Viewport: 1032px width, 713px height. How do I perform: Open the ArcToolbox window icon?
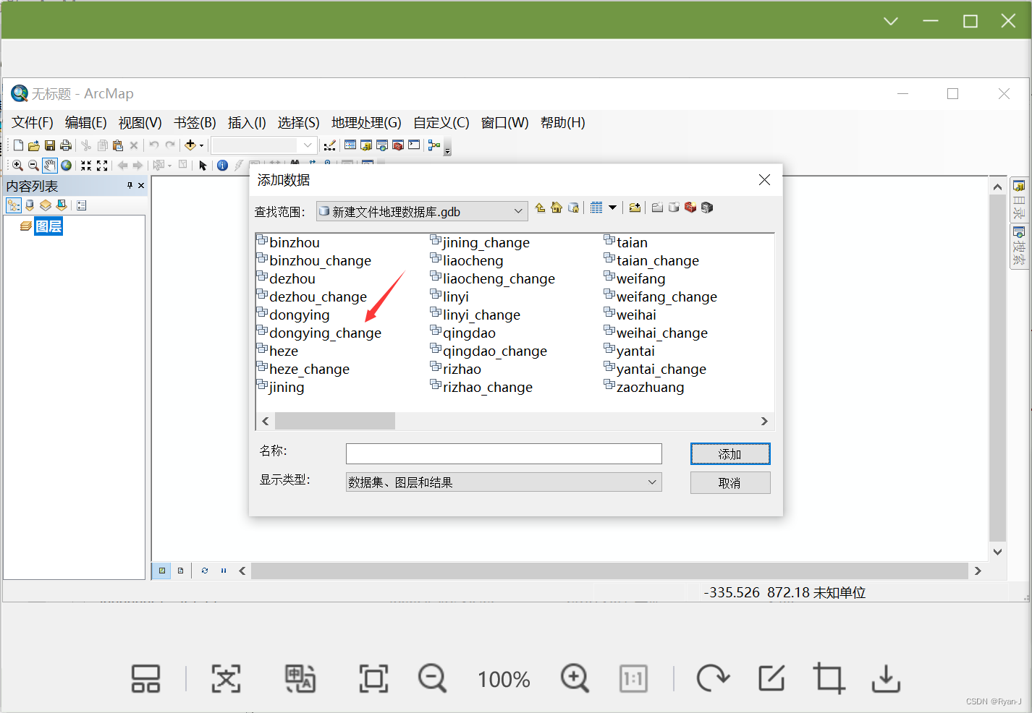click(398, 145)
